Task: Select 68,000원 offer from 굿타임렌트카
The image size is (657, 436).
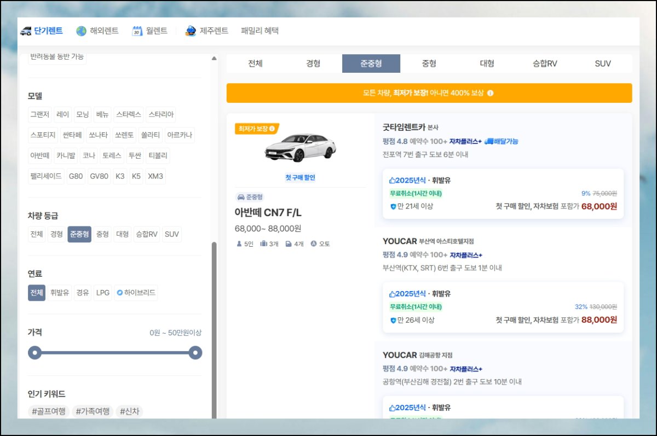Action: [x=503, y=194]
